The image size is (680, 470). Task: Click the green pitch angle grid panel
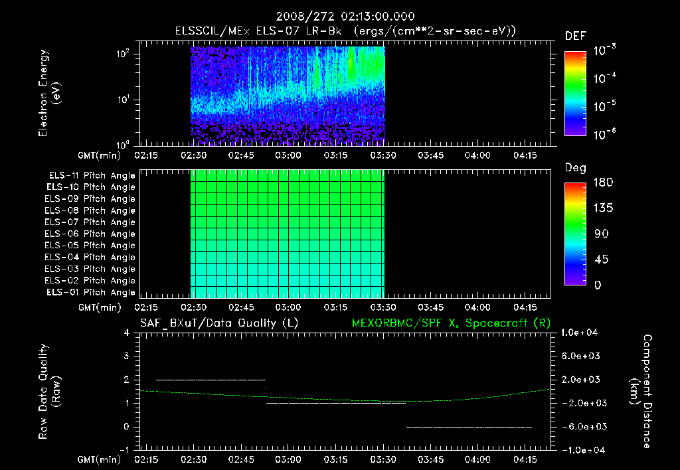288,234
